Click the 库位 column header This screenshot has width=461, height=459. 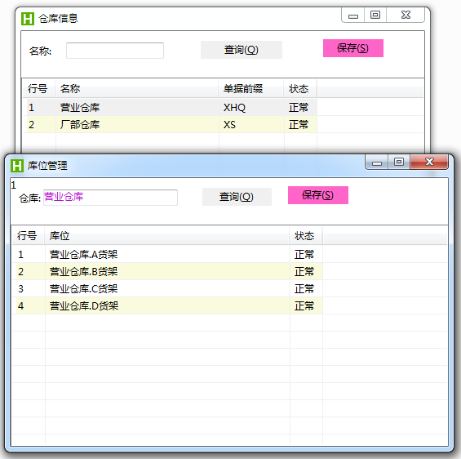[x=166, y=236]
